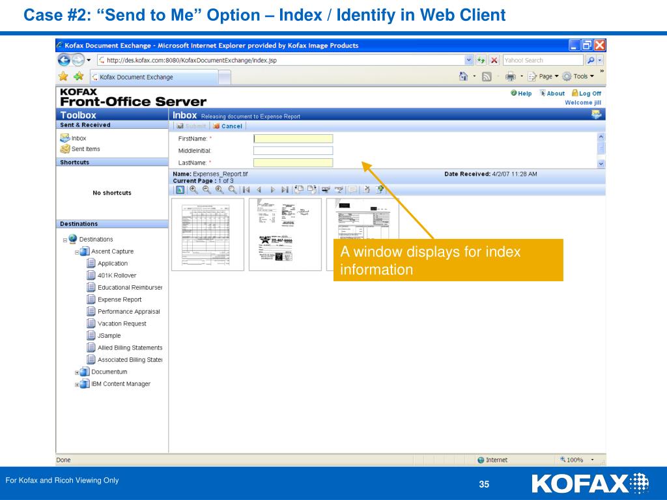Click the magnifier icon with a filled center
Screen dimensions: 667x500
[220, 189]
